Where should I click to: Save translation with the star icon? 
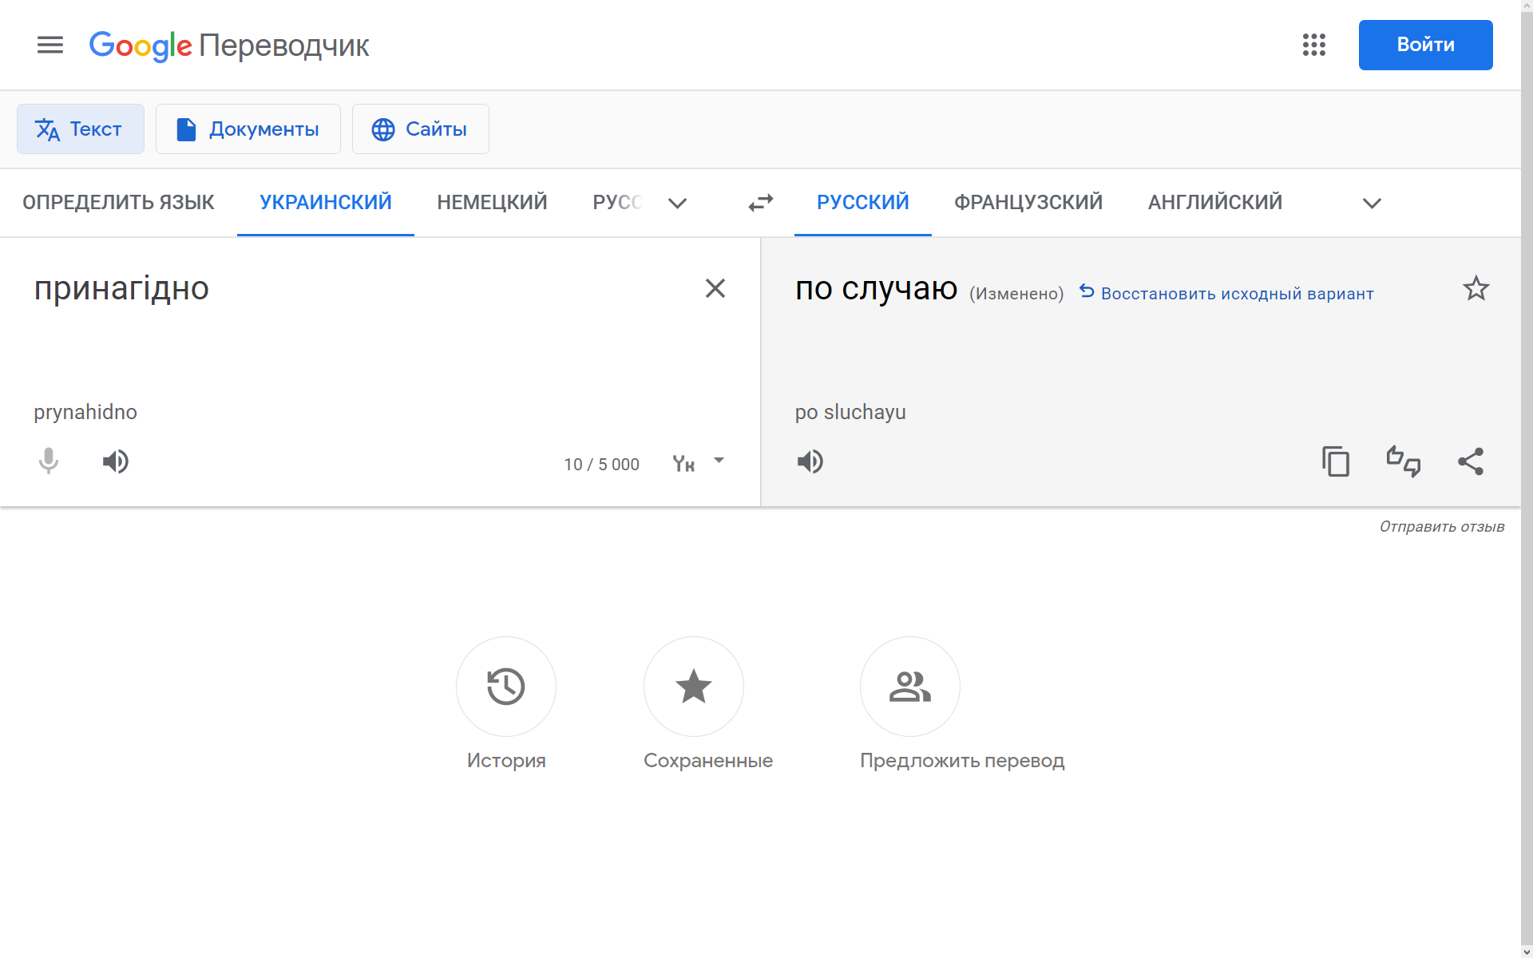point(1476,288)
